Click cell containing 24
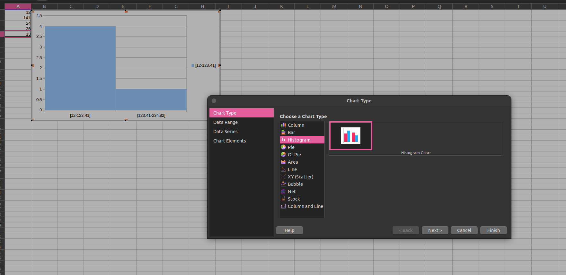566x275 pixels. point(18,23)
